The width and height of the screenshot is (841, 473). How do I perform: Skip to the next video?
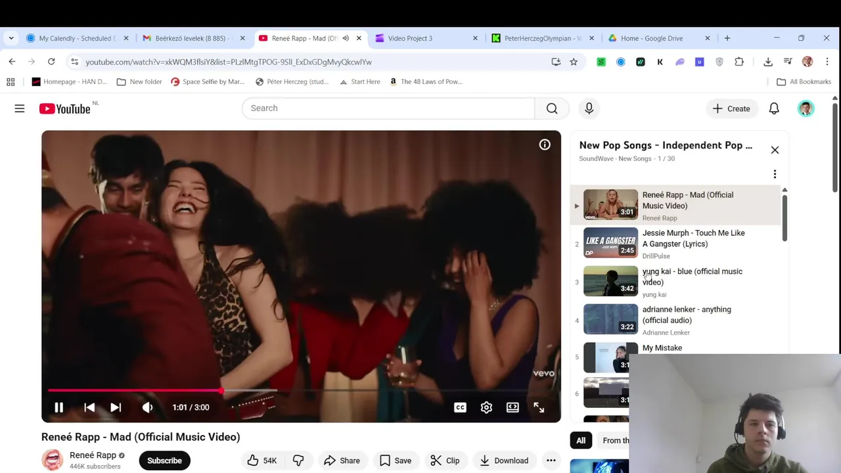pyautogui.click(x=116, y=407)
